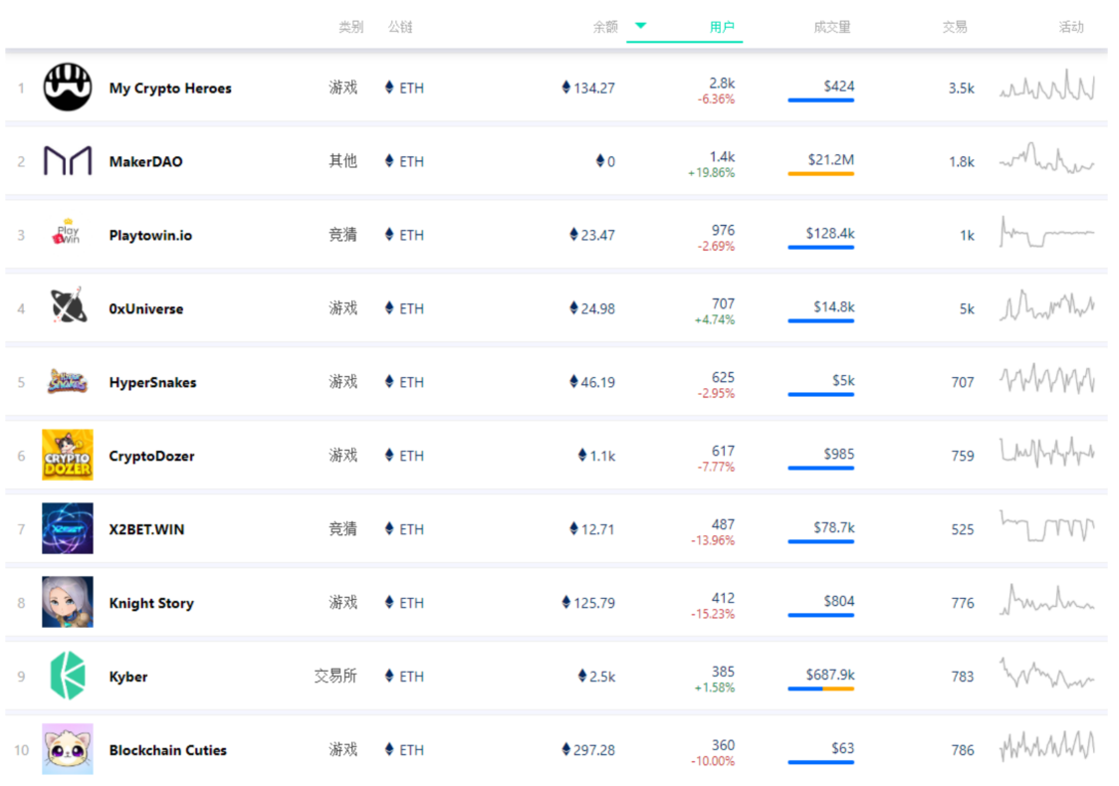Click the 类别 column header
The image size is (1119, 786).
click(350, 27)
